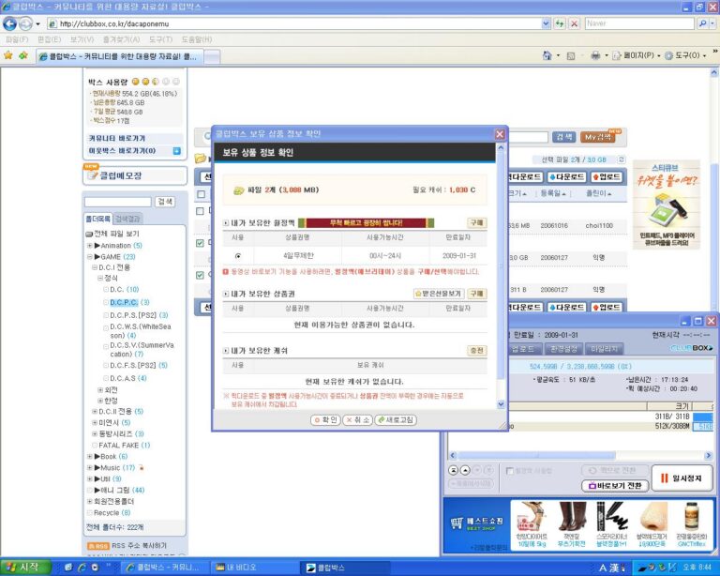Open the 도구(O) dropdown in command bar
Screen dimensions: 720x576
coord(686,55)
